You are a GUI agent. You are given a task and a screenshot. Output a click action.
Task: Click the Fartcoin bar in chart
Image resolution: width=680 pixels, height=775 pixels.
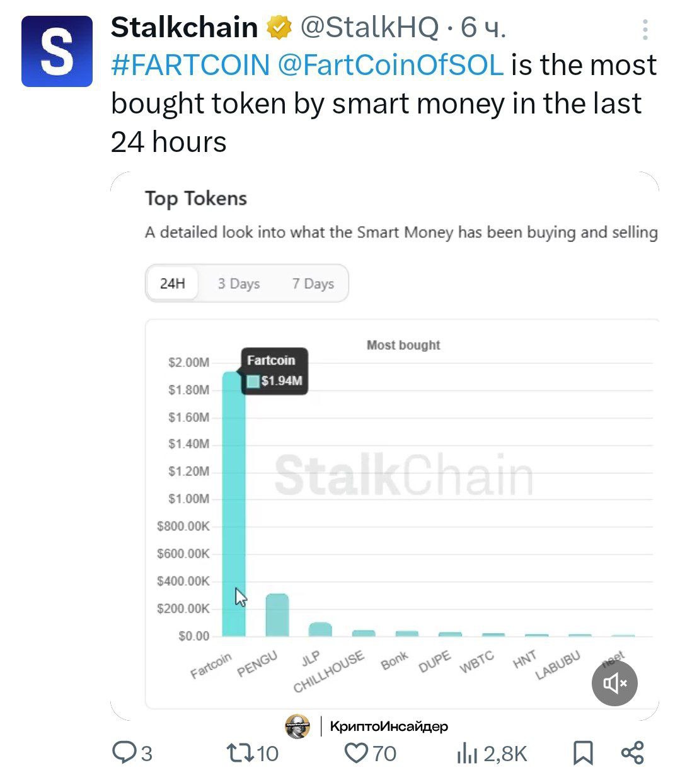234,504
